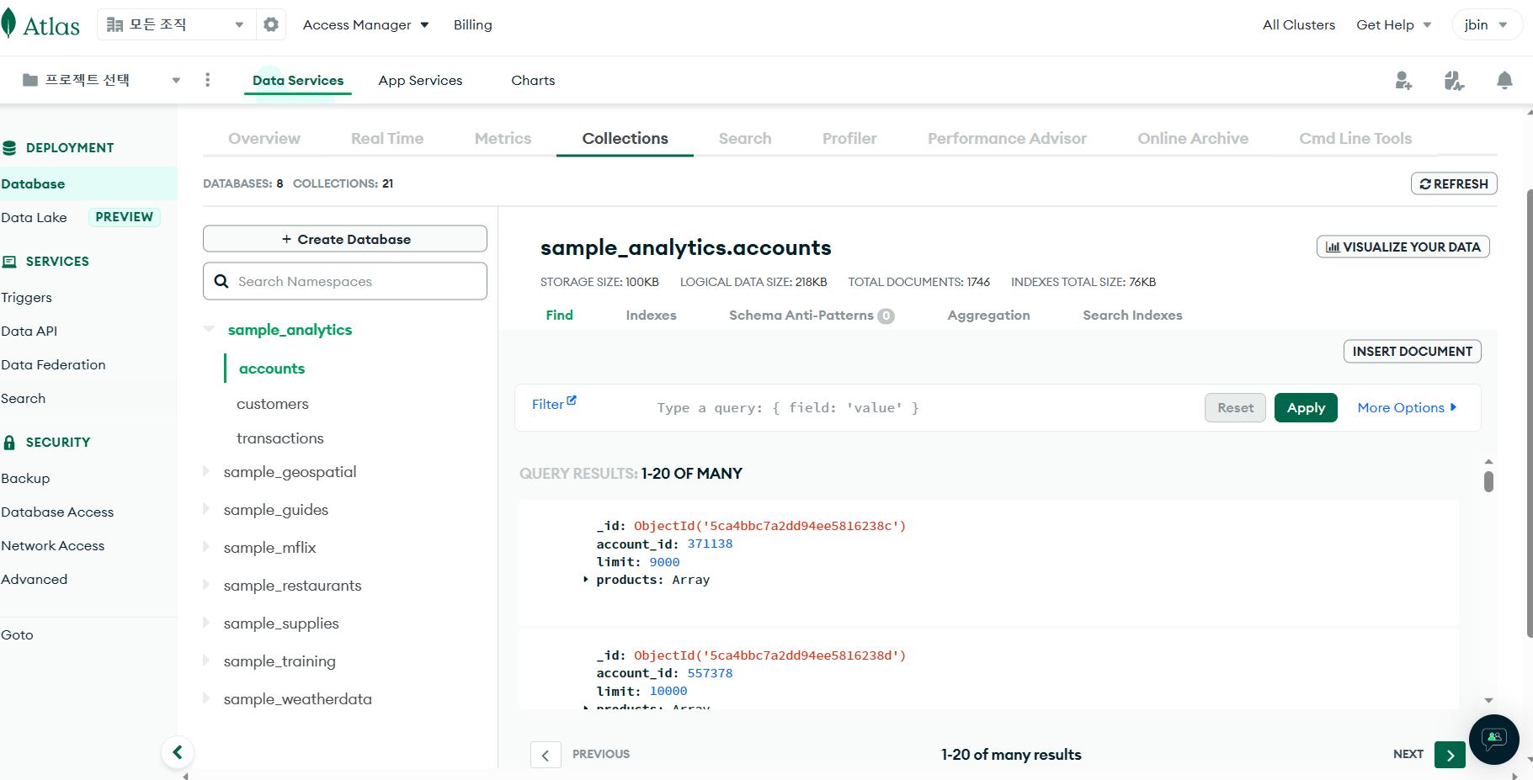Expand the sample_restaurants database
The height and width of the screenshot is (780, 1533).
pyautogui.click(x=206, y=585)
